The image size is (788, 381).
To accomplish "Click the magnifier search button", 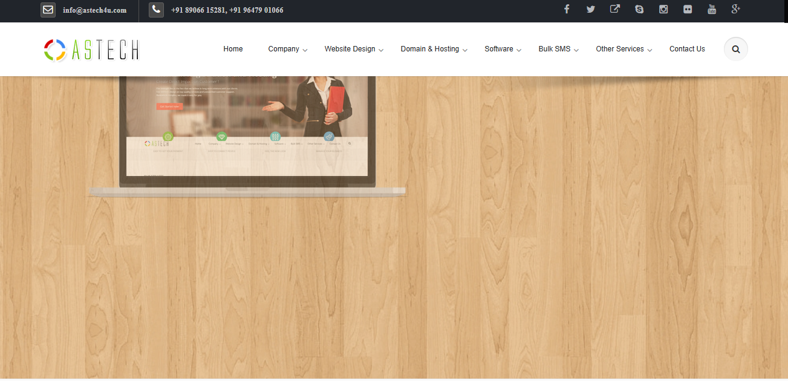I will coord(736,49).
